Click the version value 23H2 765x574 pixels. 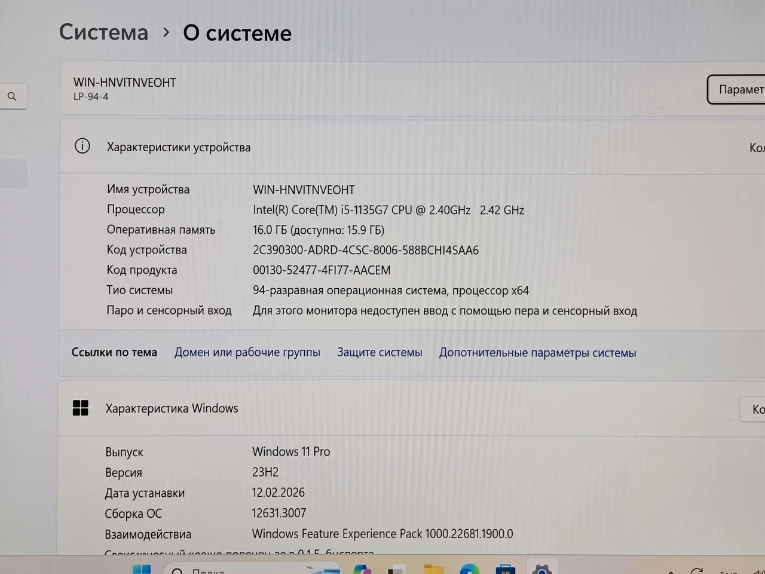point(265,472)
